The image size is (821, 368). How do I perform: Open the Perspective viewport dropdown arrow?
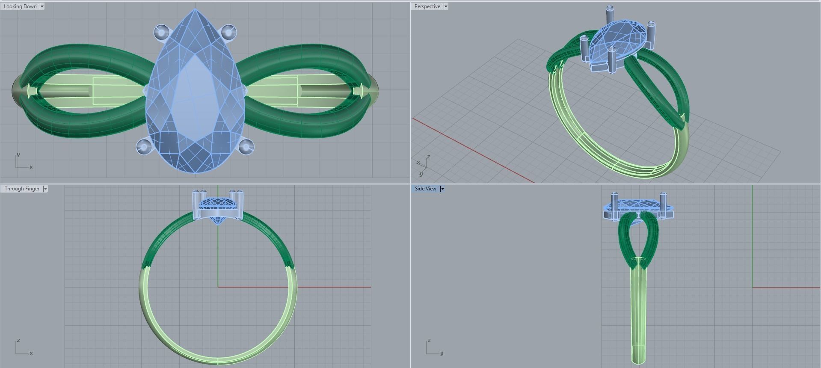click(446, 6)
